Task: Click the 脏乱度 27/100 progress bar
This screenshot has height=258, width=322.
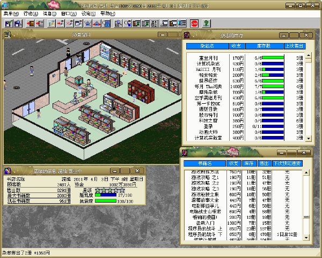Action: pyautogui.click(x=106, y=195)
